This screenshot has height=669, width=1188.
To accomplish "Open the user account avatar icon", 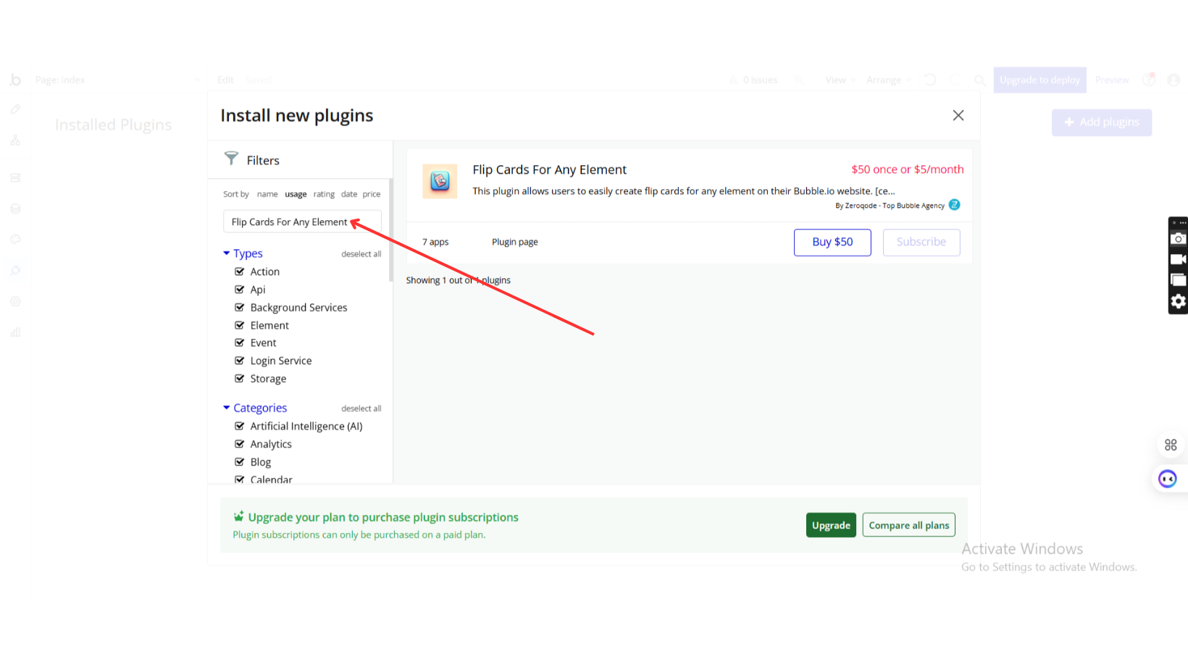I will (1174, 80).
